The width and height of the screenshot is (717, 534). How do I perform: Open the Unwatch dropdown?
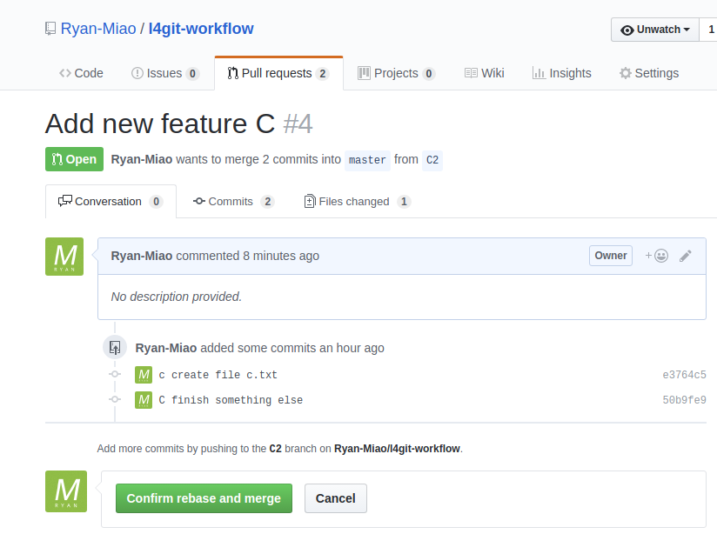pyautogui.click(x=654, y=30)
